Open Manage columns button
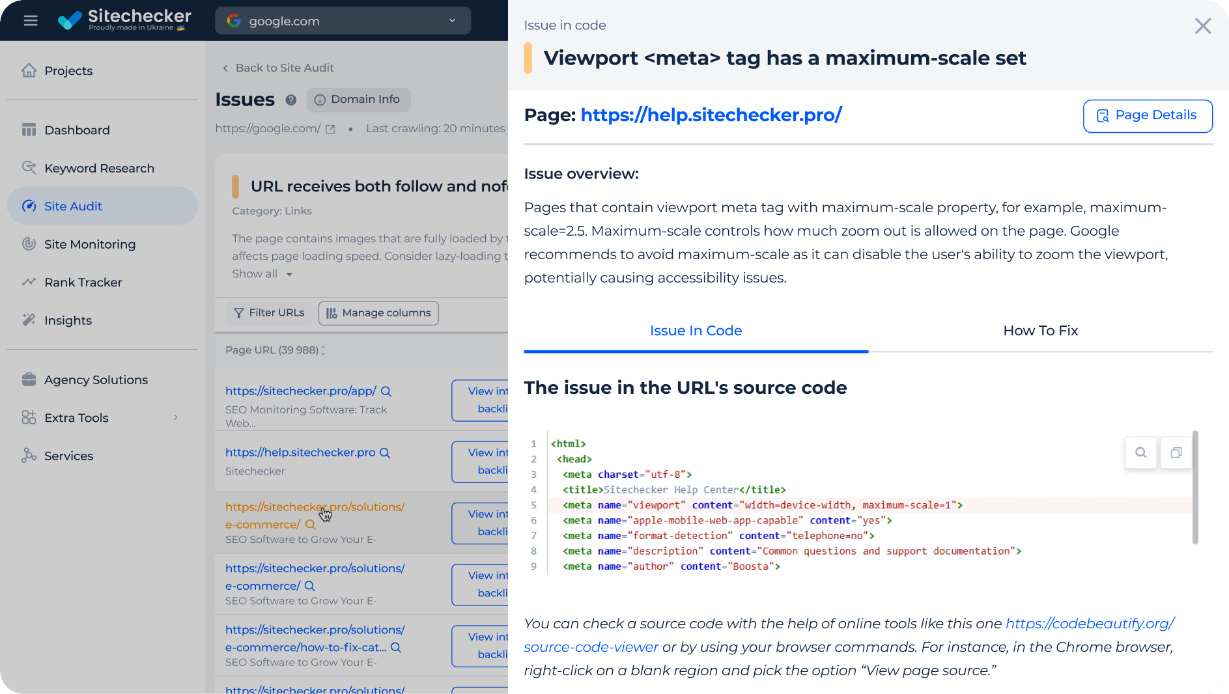This screenshot has height=694, width=1229. 378,313
